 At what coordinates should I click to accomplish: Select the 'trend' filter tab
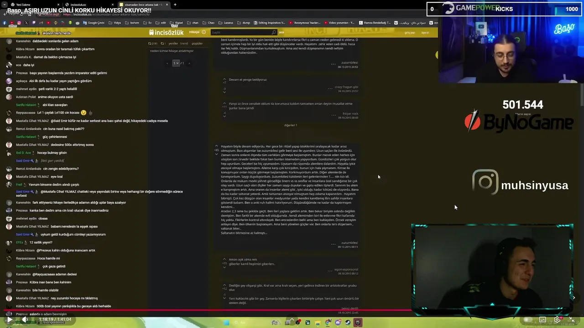coord(184,44)
